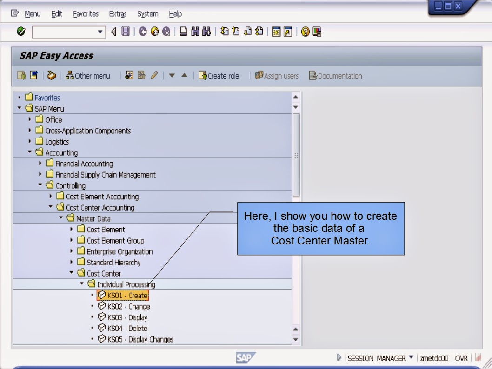This screenshot has width=492, height=369.
Task: Select the KS03 - Display transaction
Action: pyautogui.click(x=123, y=317)
